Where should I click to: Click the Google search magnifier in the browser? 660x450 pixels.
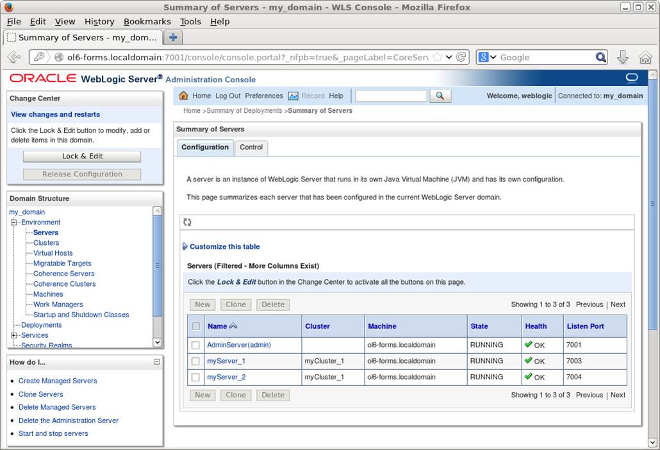tap(600, 56)
